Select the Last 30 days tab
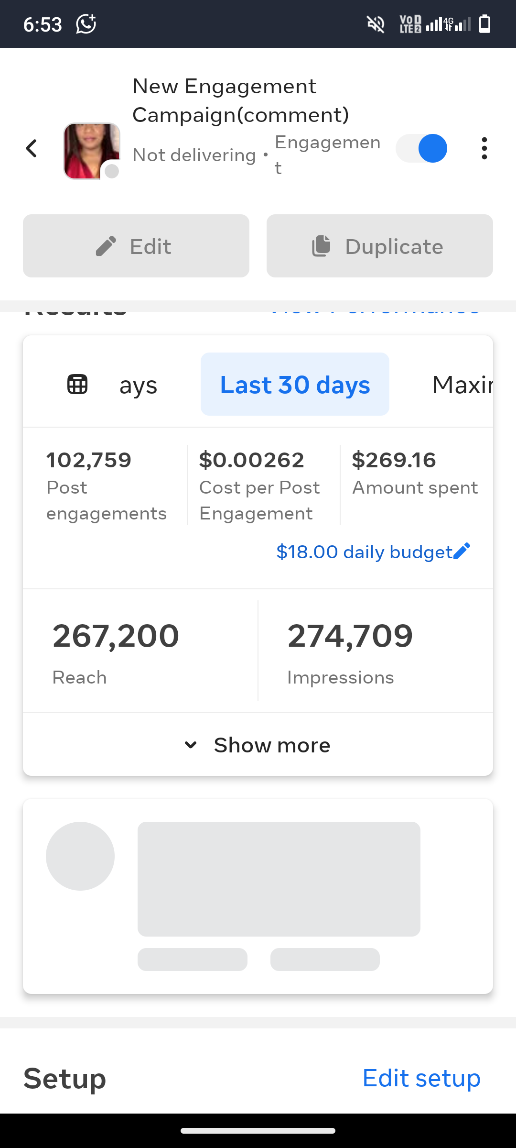Screen dimensions: 516x1148 [295, 384]
